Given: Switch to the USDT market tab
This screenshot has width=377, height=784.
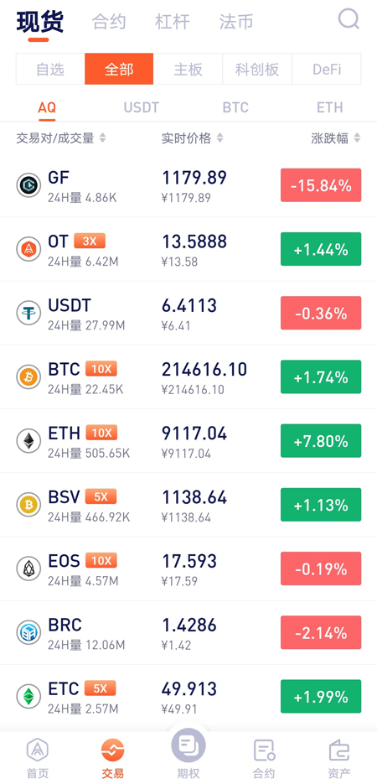Looking at the screenshot, I should pyautogui.click(x=142, y=107).
